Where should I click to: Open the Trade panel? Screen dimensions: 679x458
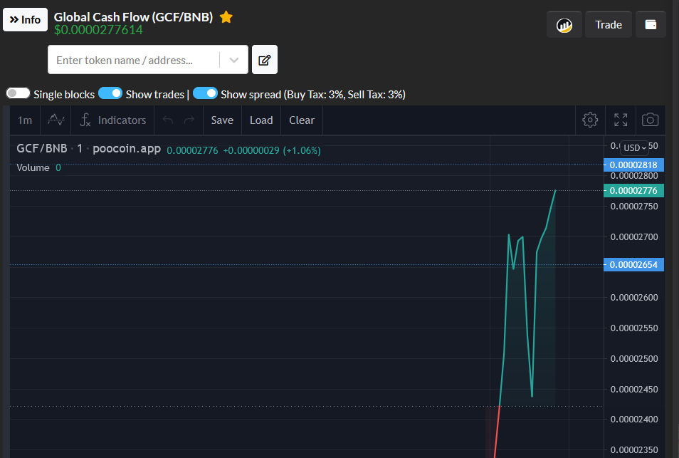point(608,25)
